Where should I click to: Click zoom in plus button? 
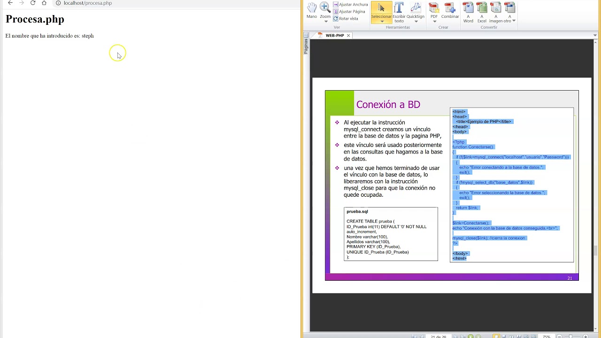[586, 337]
